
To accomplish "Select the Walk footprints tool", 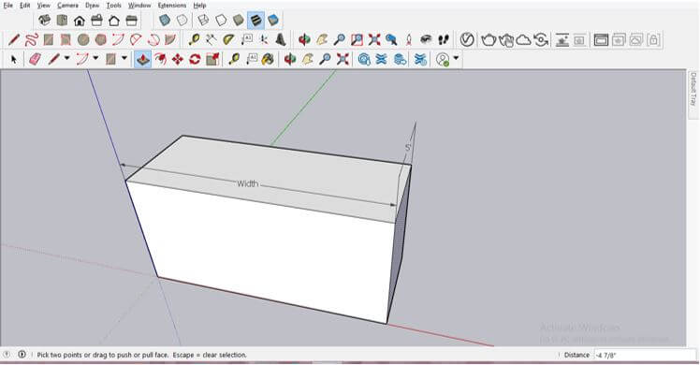I will pyautogui.click(x=444, y=39).
